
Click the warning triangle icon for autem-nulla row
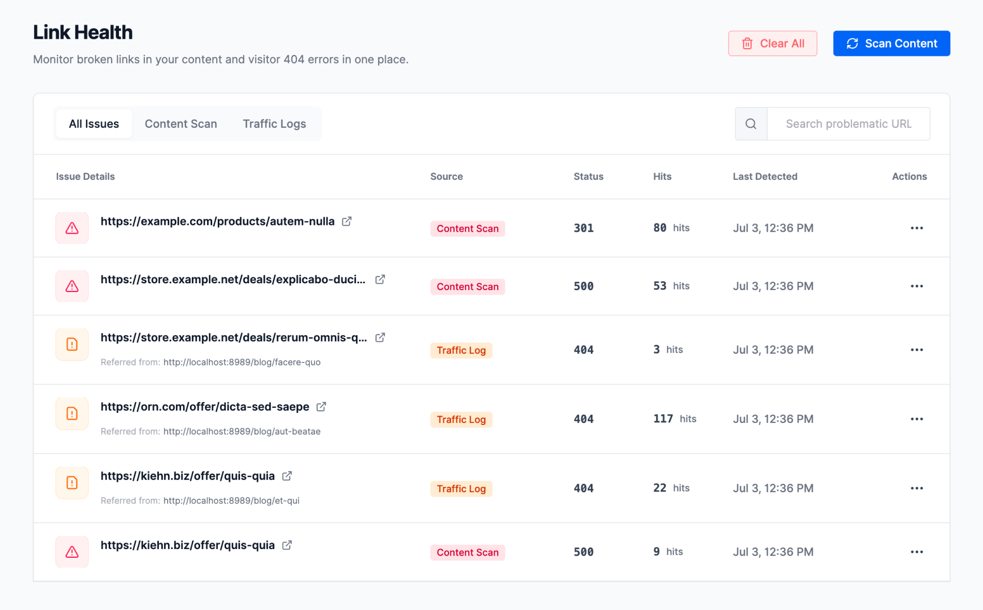pyautogui.click(x=72, y=228)
